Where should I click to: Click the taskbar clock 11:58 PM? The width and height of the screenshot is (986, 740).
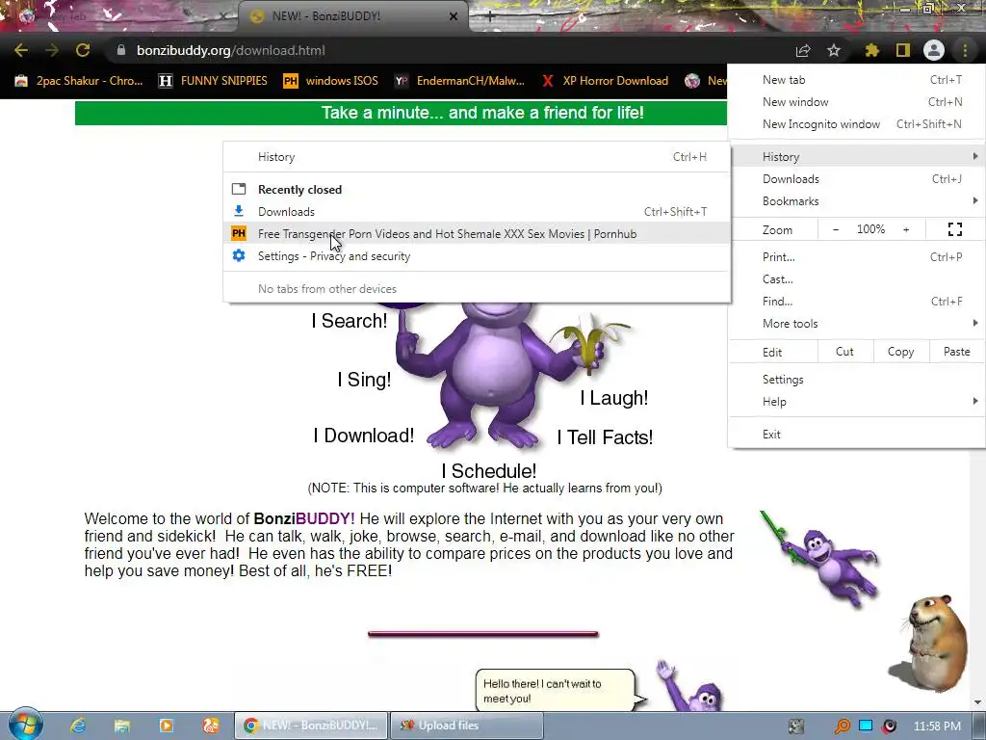pos(937,727)
